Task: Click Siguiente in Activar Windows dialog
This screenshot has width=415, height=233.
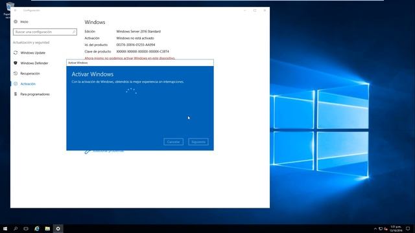Action: pyautogui.click(x=198, y=142)
